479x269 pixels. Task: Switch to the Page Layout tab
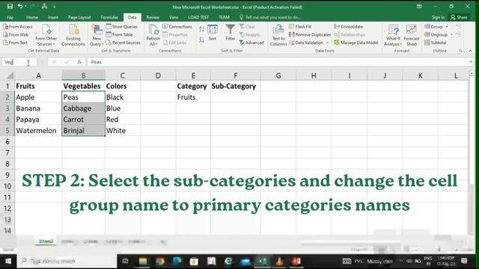(x=79, y=17)
